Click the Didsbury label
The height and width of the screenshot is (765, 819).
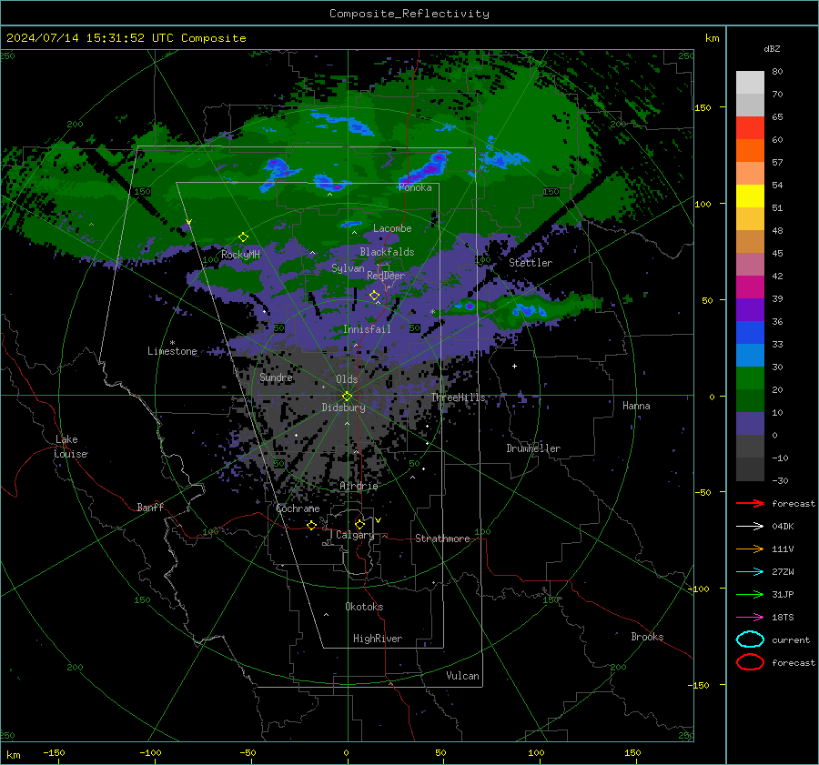tap(343, 408)
